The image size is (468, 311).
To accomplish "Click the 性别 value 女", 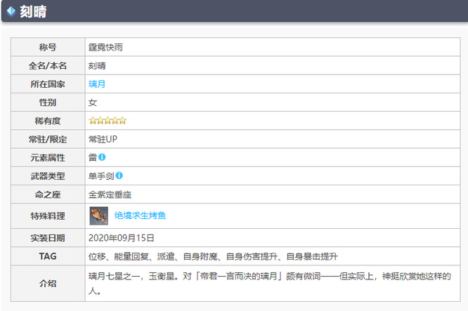I will tap(93, 102).
